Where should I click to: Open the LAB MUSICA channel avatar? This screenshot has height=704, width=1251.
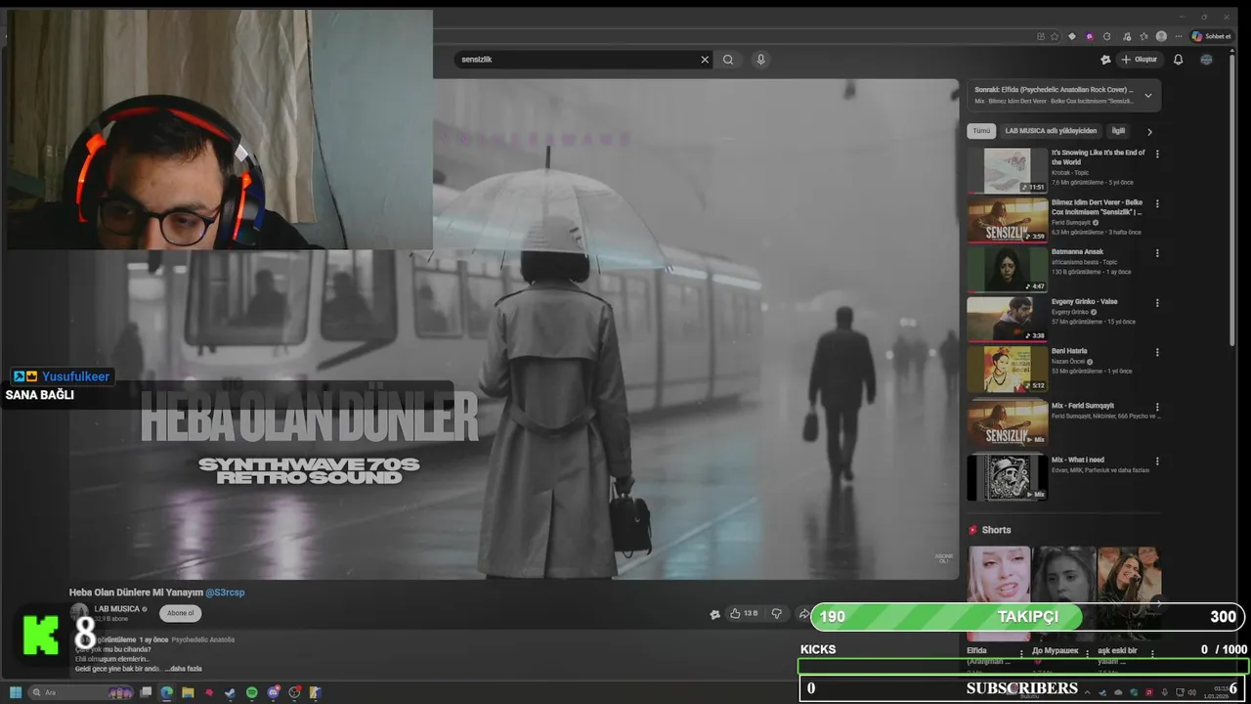[x=78, y=613]
